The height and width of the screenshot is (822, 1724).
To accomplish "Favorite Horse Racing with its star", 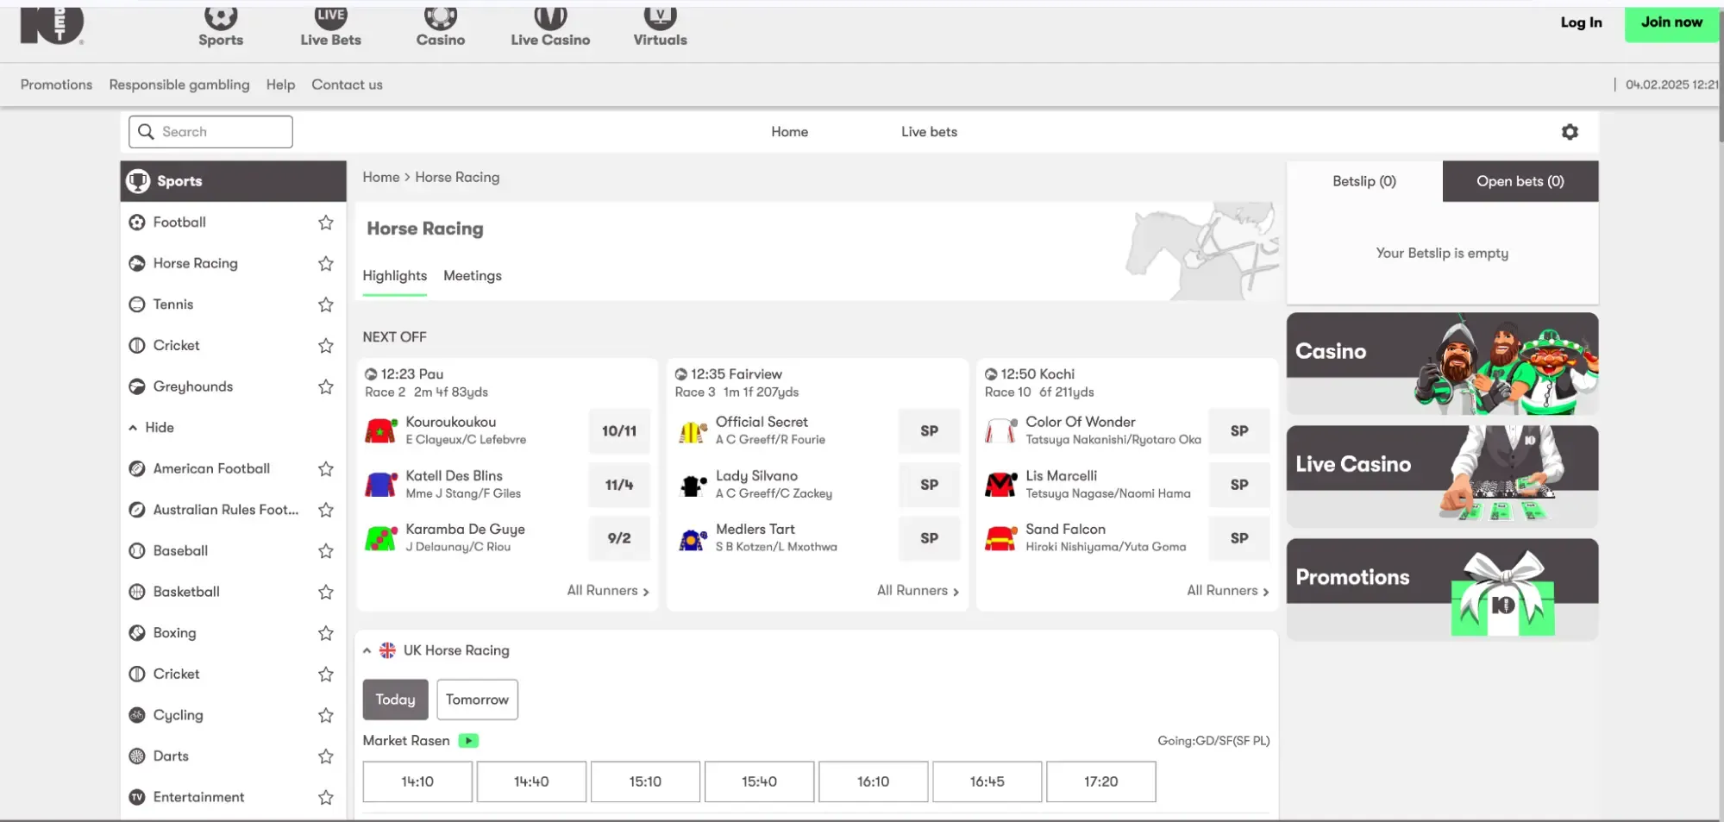I will [326, 264].
